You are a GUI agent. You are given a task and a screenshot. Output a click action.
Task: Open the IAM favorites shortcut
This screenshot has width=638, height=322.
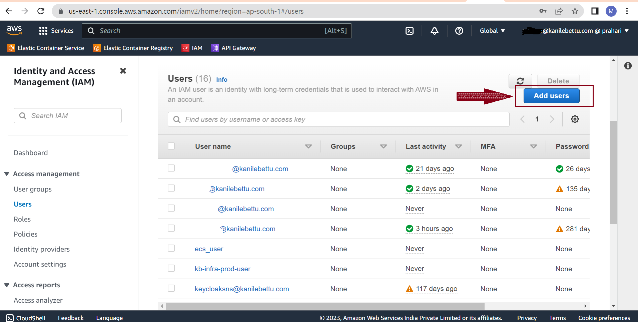(192, 48)
